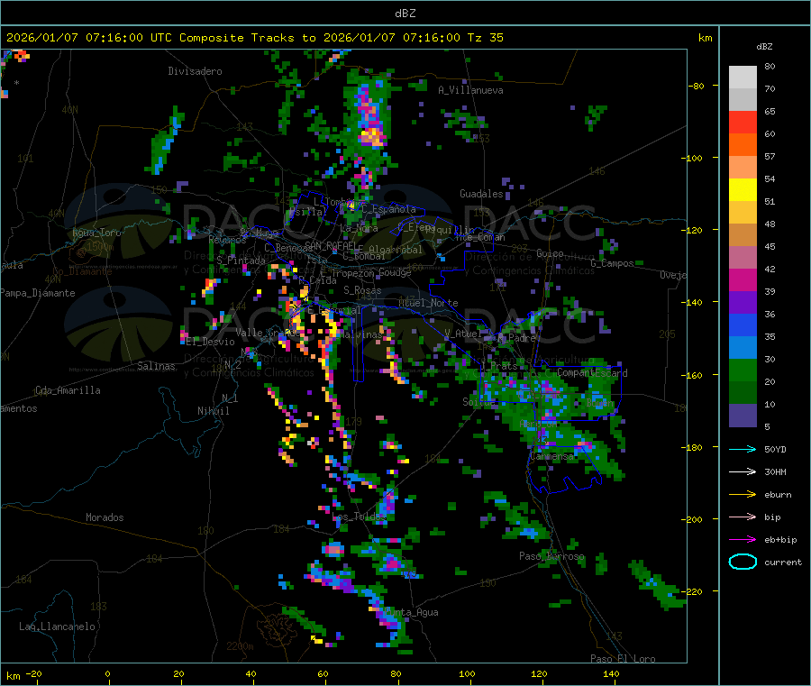Click the intense yellow storm core near A_Villanueva

point(371,137)
